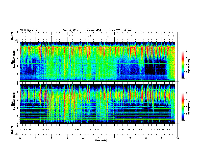Click ch.2 frequency axis tick "8"
200x155 pixels.
(x=18, y=92)
